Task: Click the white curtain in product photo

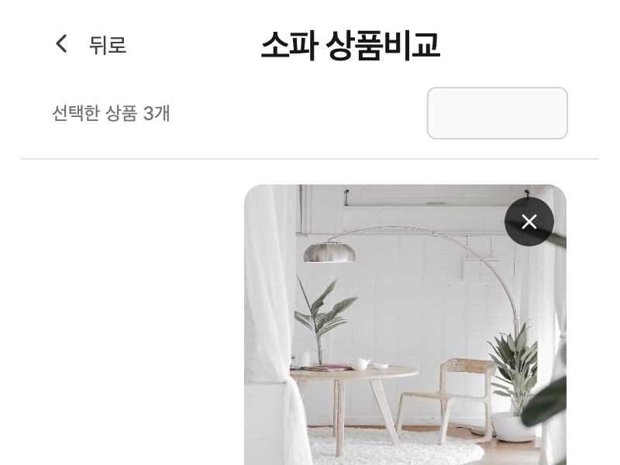Action: coord(273,324)
